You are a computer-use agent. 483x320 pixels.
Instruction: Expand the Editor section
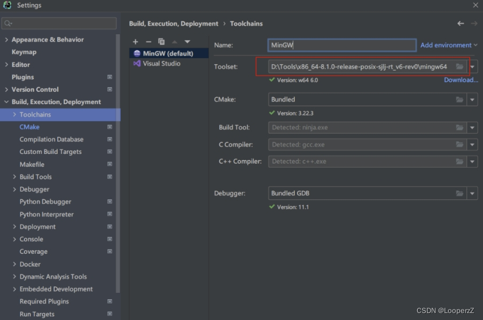coord(6,64)
